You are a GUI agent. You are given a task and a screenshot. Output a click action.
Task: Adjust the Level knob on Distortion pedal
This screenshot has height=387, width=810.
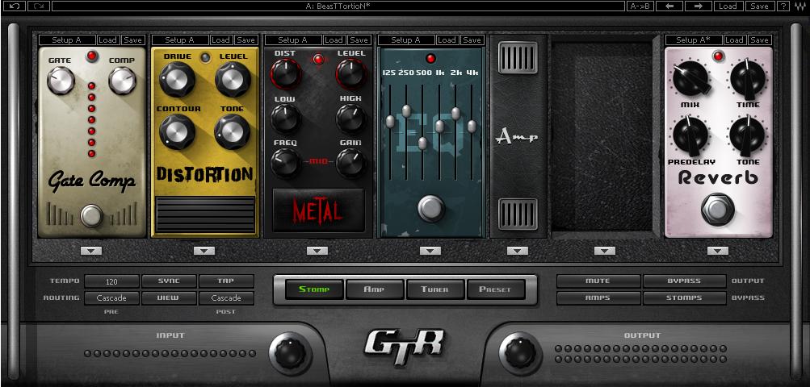click(233, 80)
